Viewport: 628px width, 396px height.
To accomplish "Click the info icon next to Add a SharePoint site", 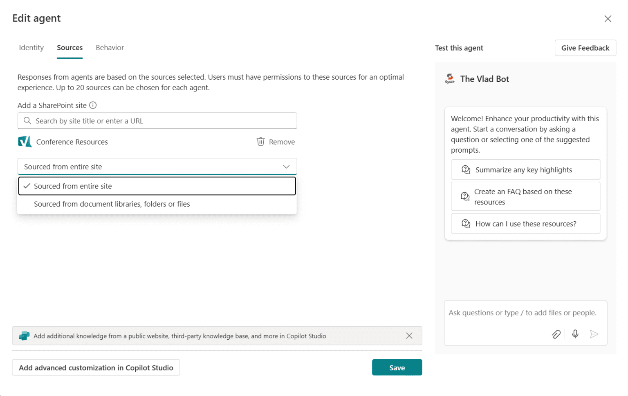I will (x=93, y=105).
